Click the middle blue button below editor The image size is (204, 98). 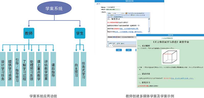click(x=129, y=50)
